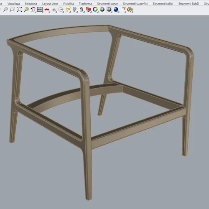This screenshot has width=209, height=209.
Task: Click the light bulb hide objects icon
Action: (x=75, y=10)
